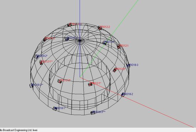
Task: Pick the blue RO18 speaker beside dome apex
Action: (x=67, y=39)
